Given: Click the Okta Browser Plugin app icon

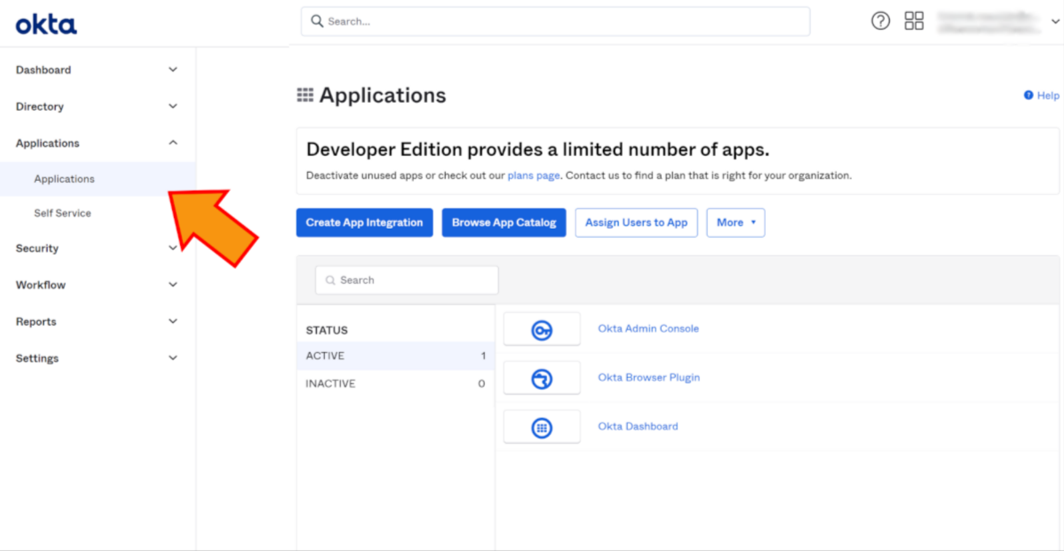Looking at the screenshot, I should [542, 379].
